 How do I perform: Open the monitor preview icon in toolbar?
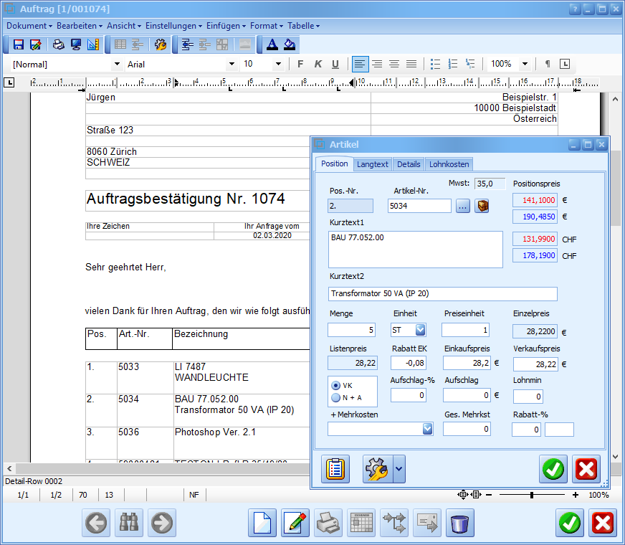[x=76, y=44]
